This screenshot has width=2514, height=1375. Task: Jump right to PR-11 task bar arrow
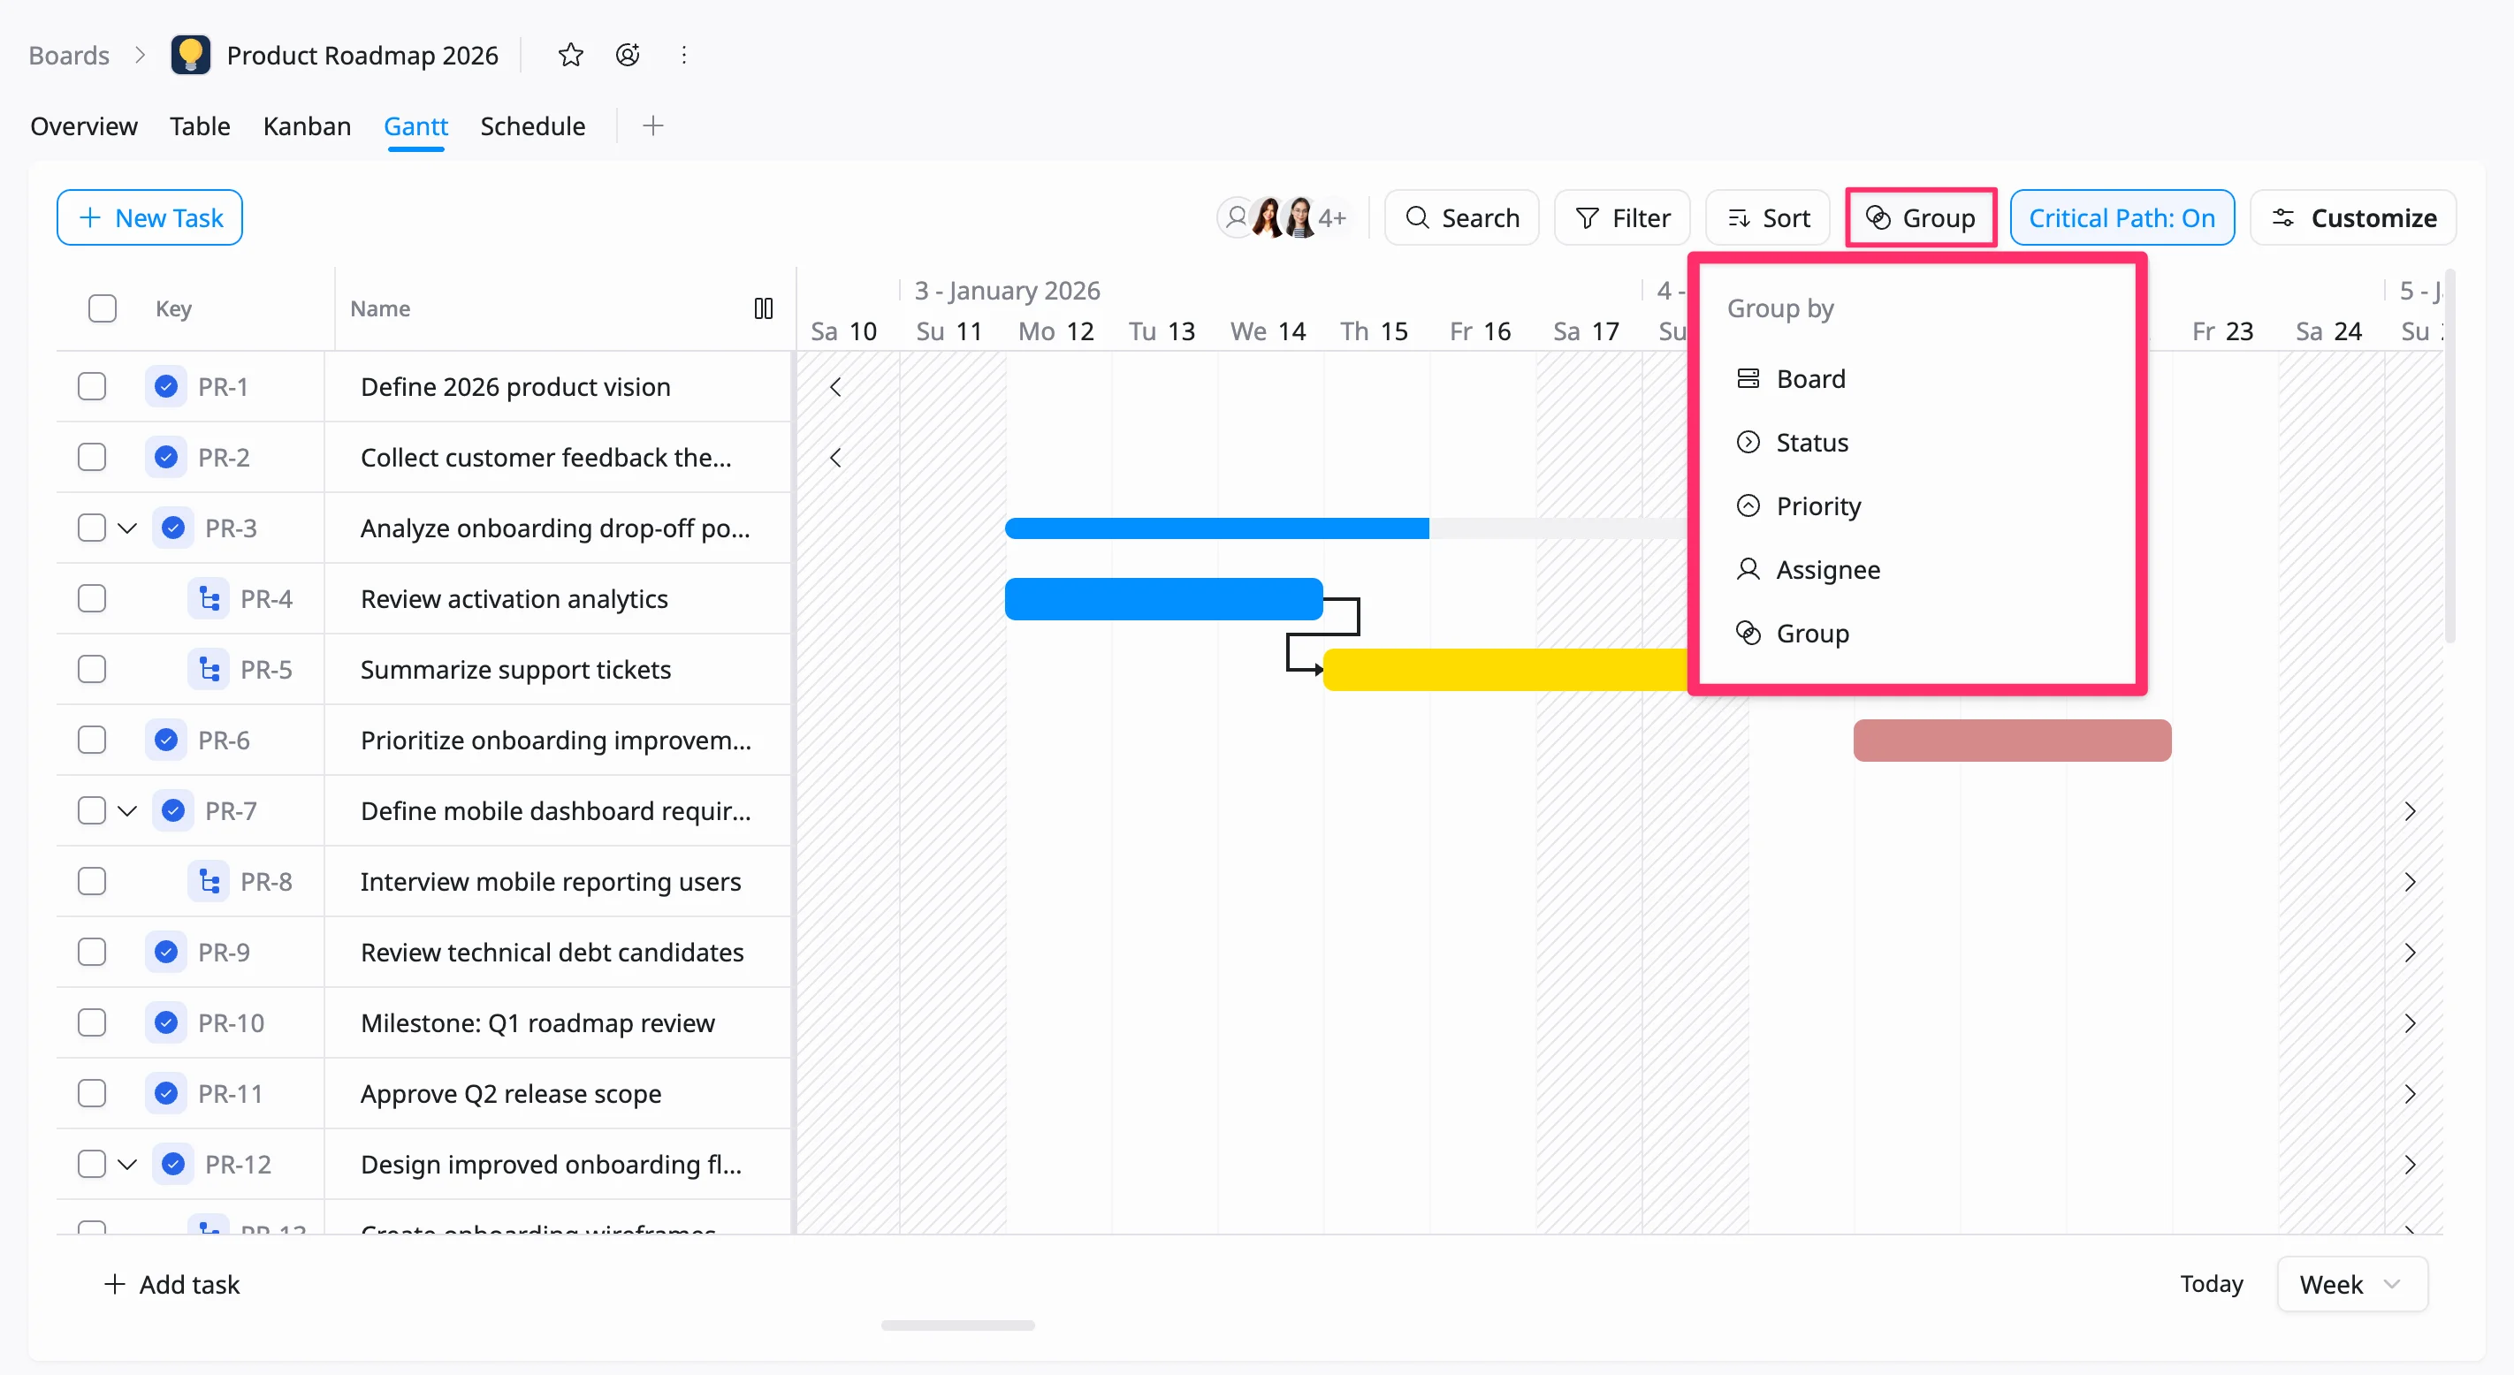pyautogui.click(x=2410, y=1094)
